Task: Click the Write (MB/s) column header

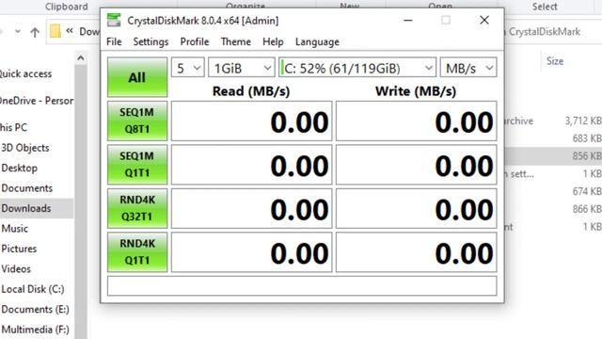Action: [416, 91]
